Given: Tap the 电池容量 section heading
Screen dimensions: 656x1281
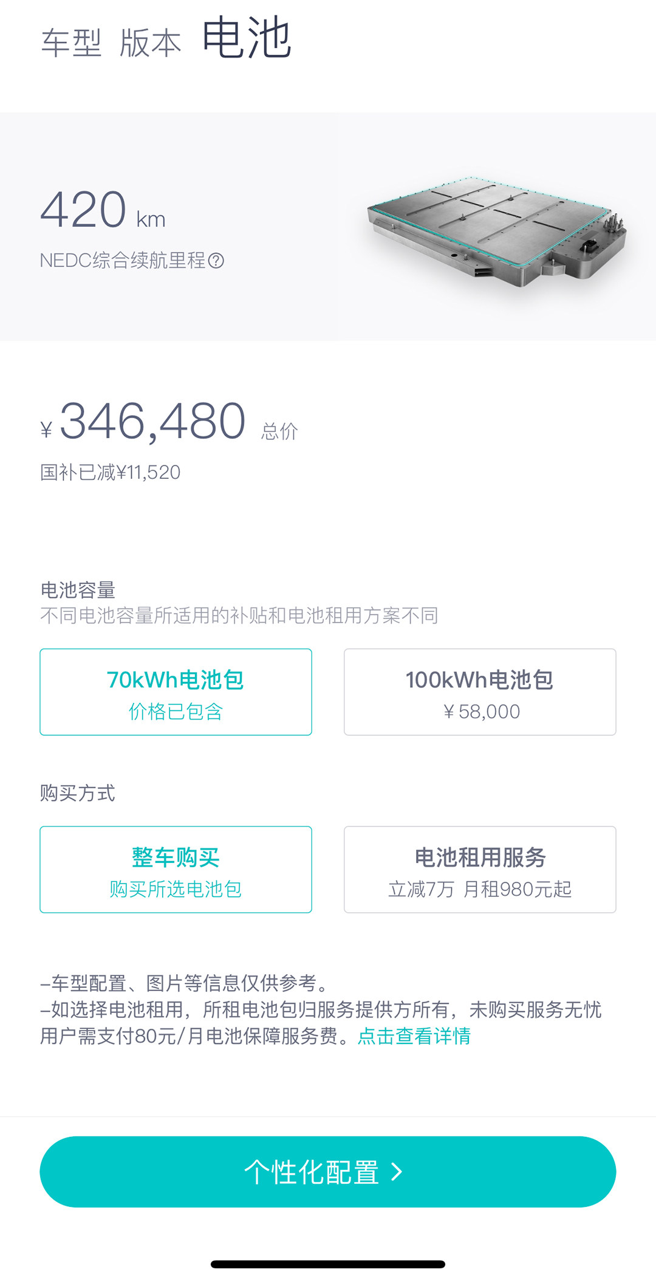Looking at the screenshot, I should 78,590.
